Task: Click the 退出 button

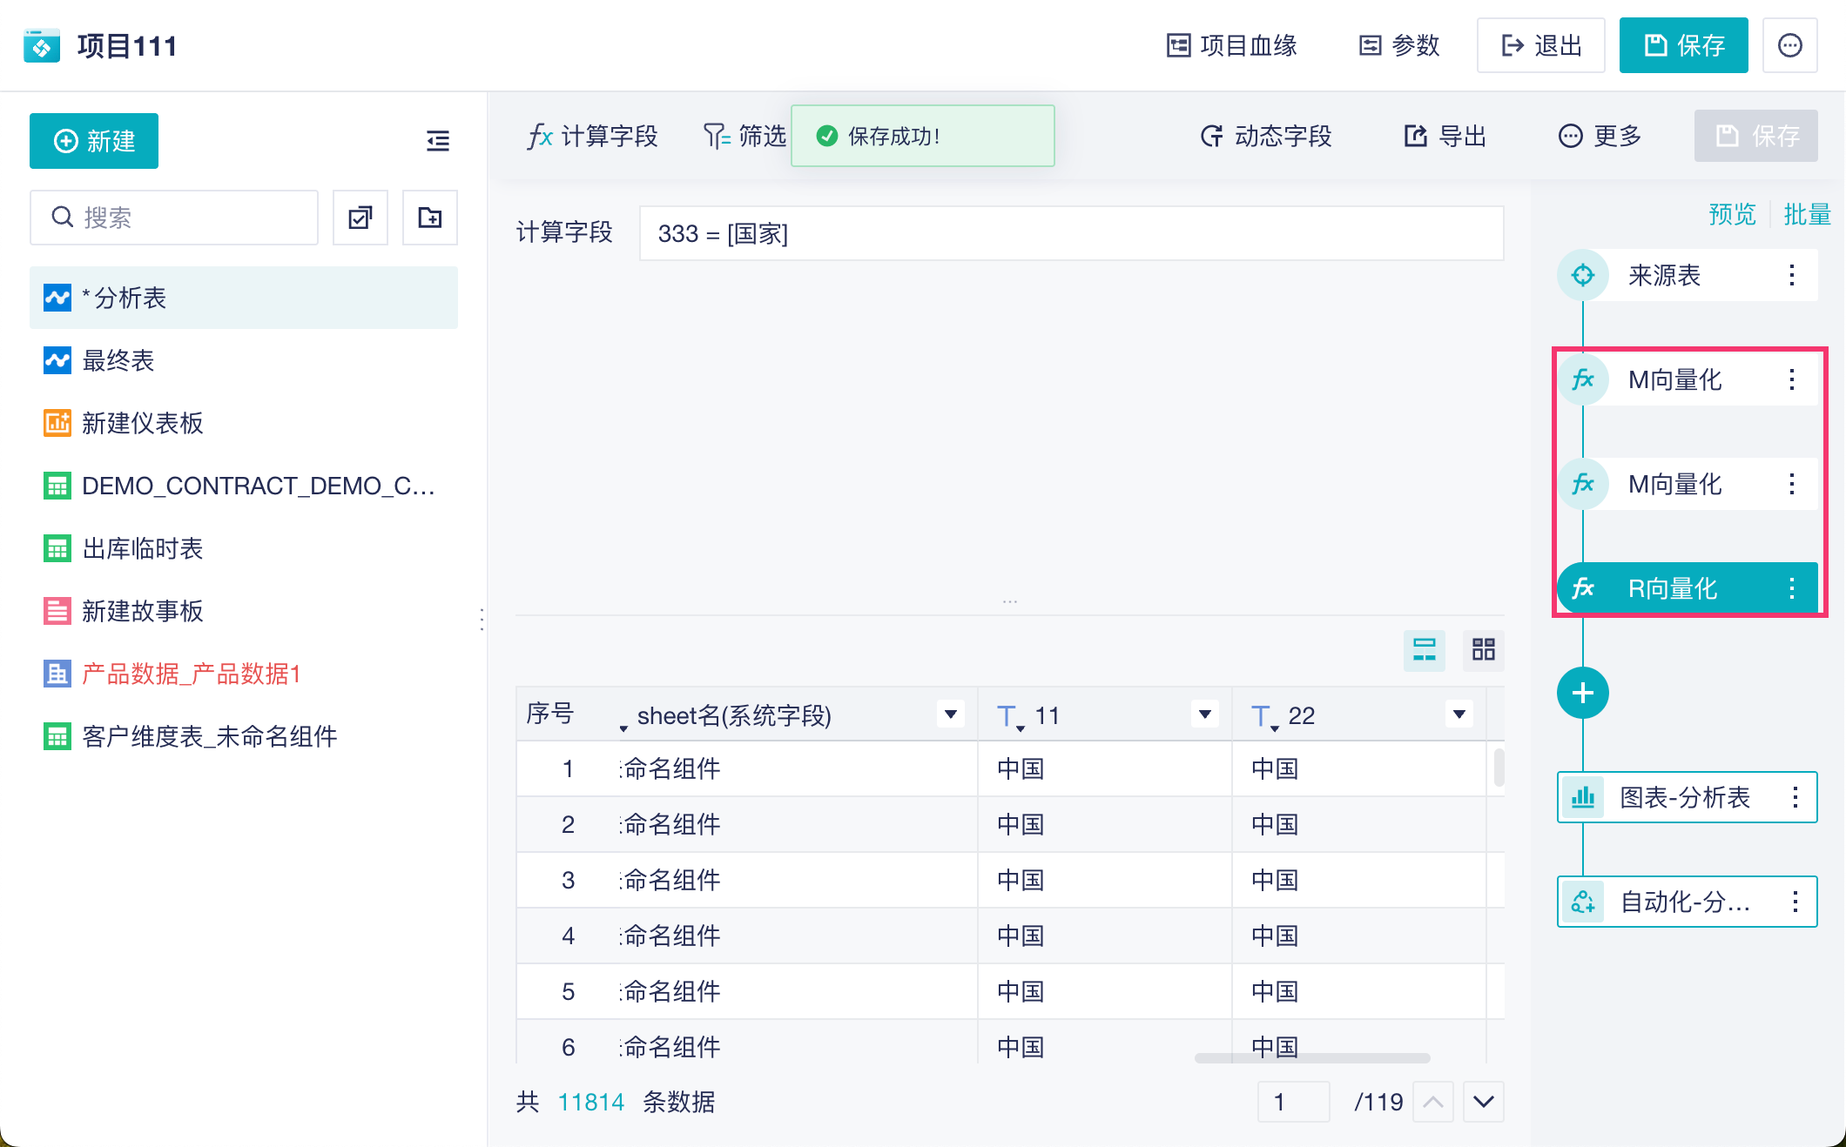Action: (1540, 45)
